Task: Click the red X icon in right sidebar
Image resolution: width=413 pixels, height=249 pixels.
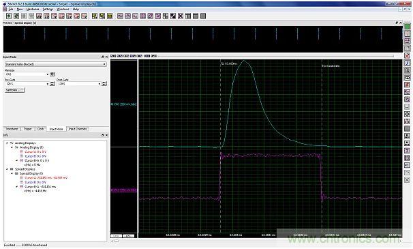Action: (x=407, y=56)
